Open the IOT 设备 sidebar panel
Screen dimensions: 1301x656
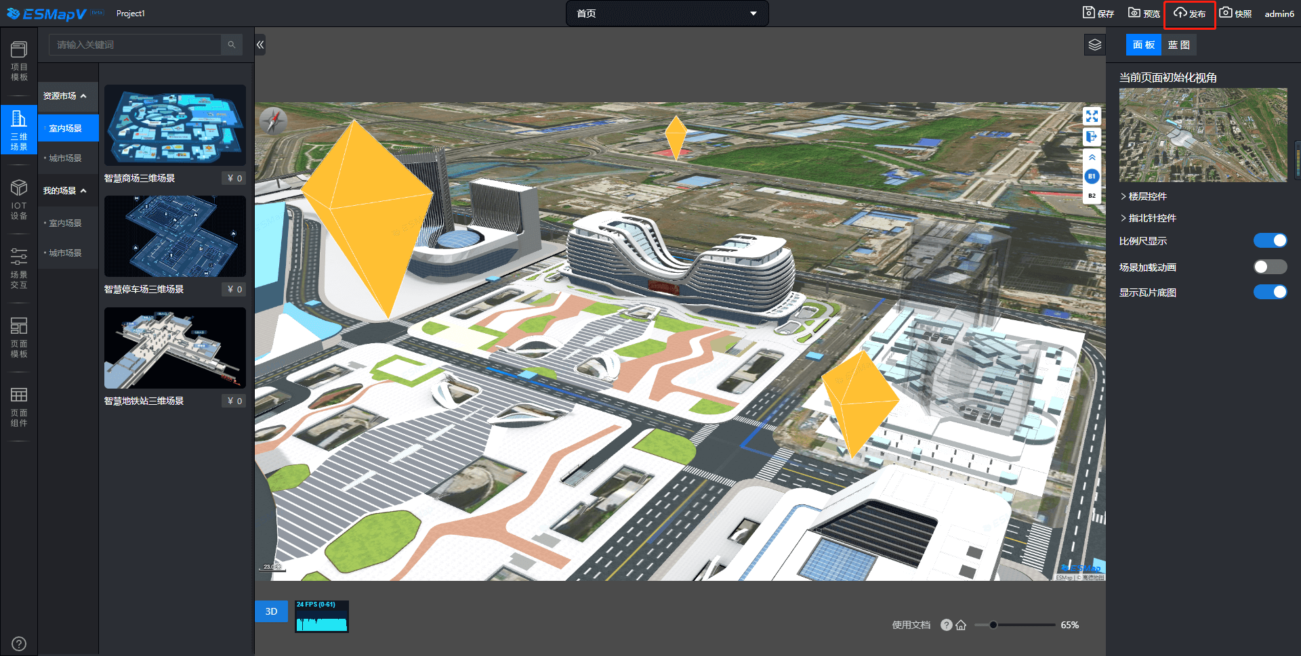19,199
